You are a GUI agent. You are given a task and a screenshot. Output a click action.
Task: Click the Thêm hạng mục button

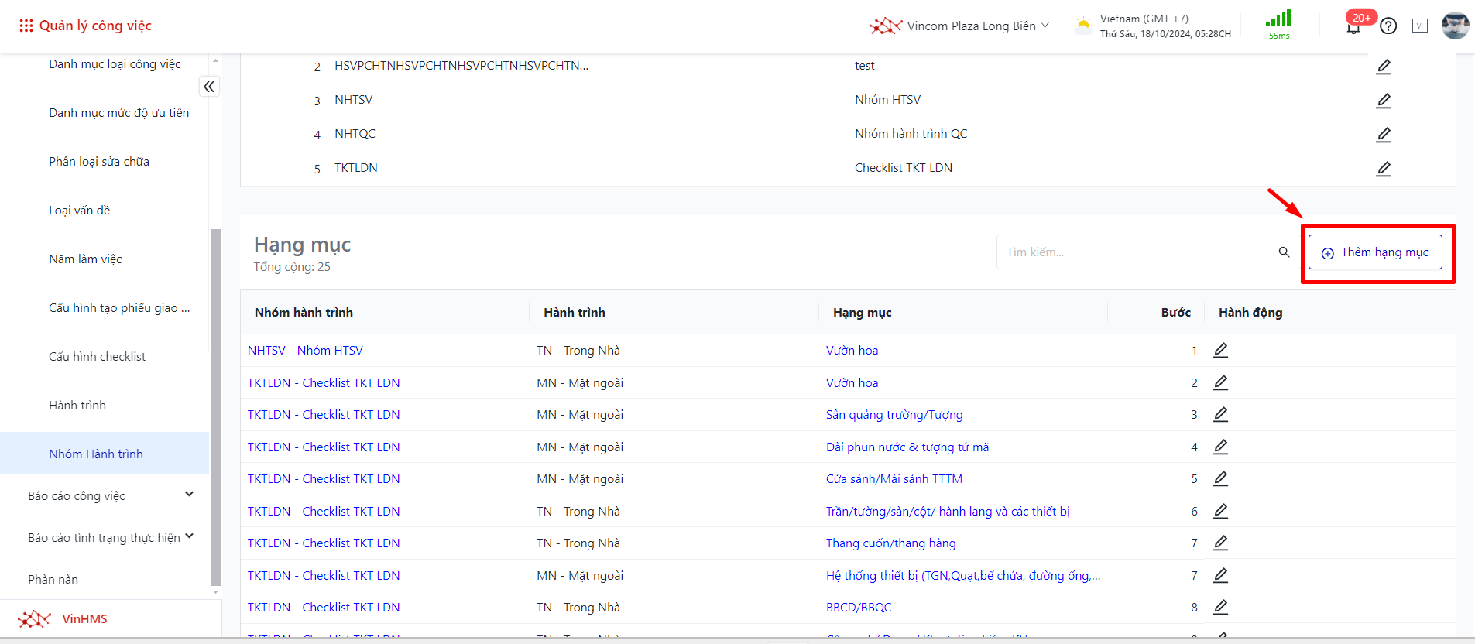[x=1375, y=252]
